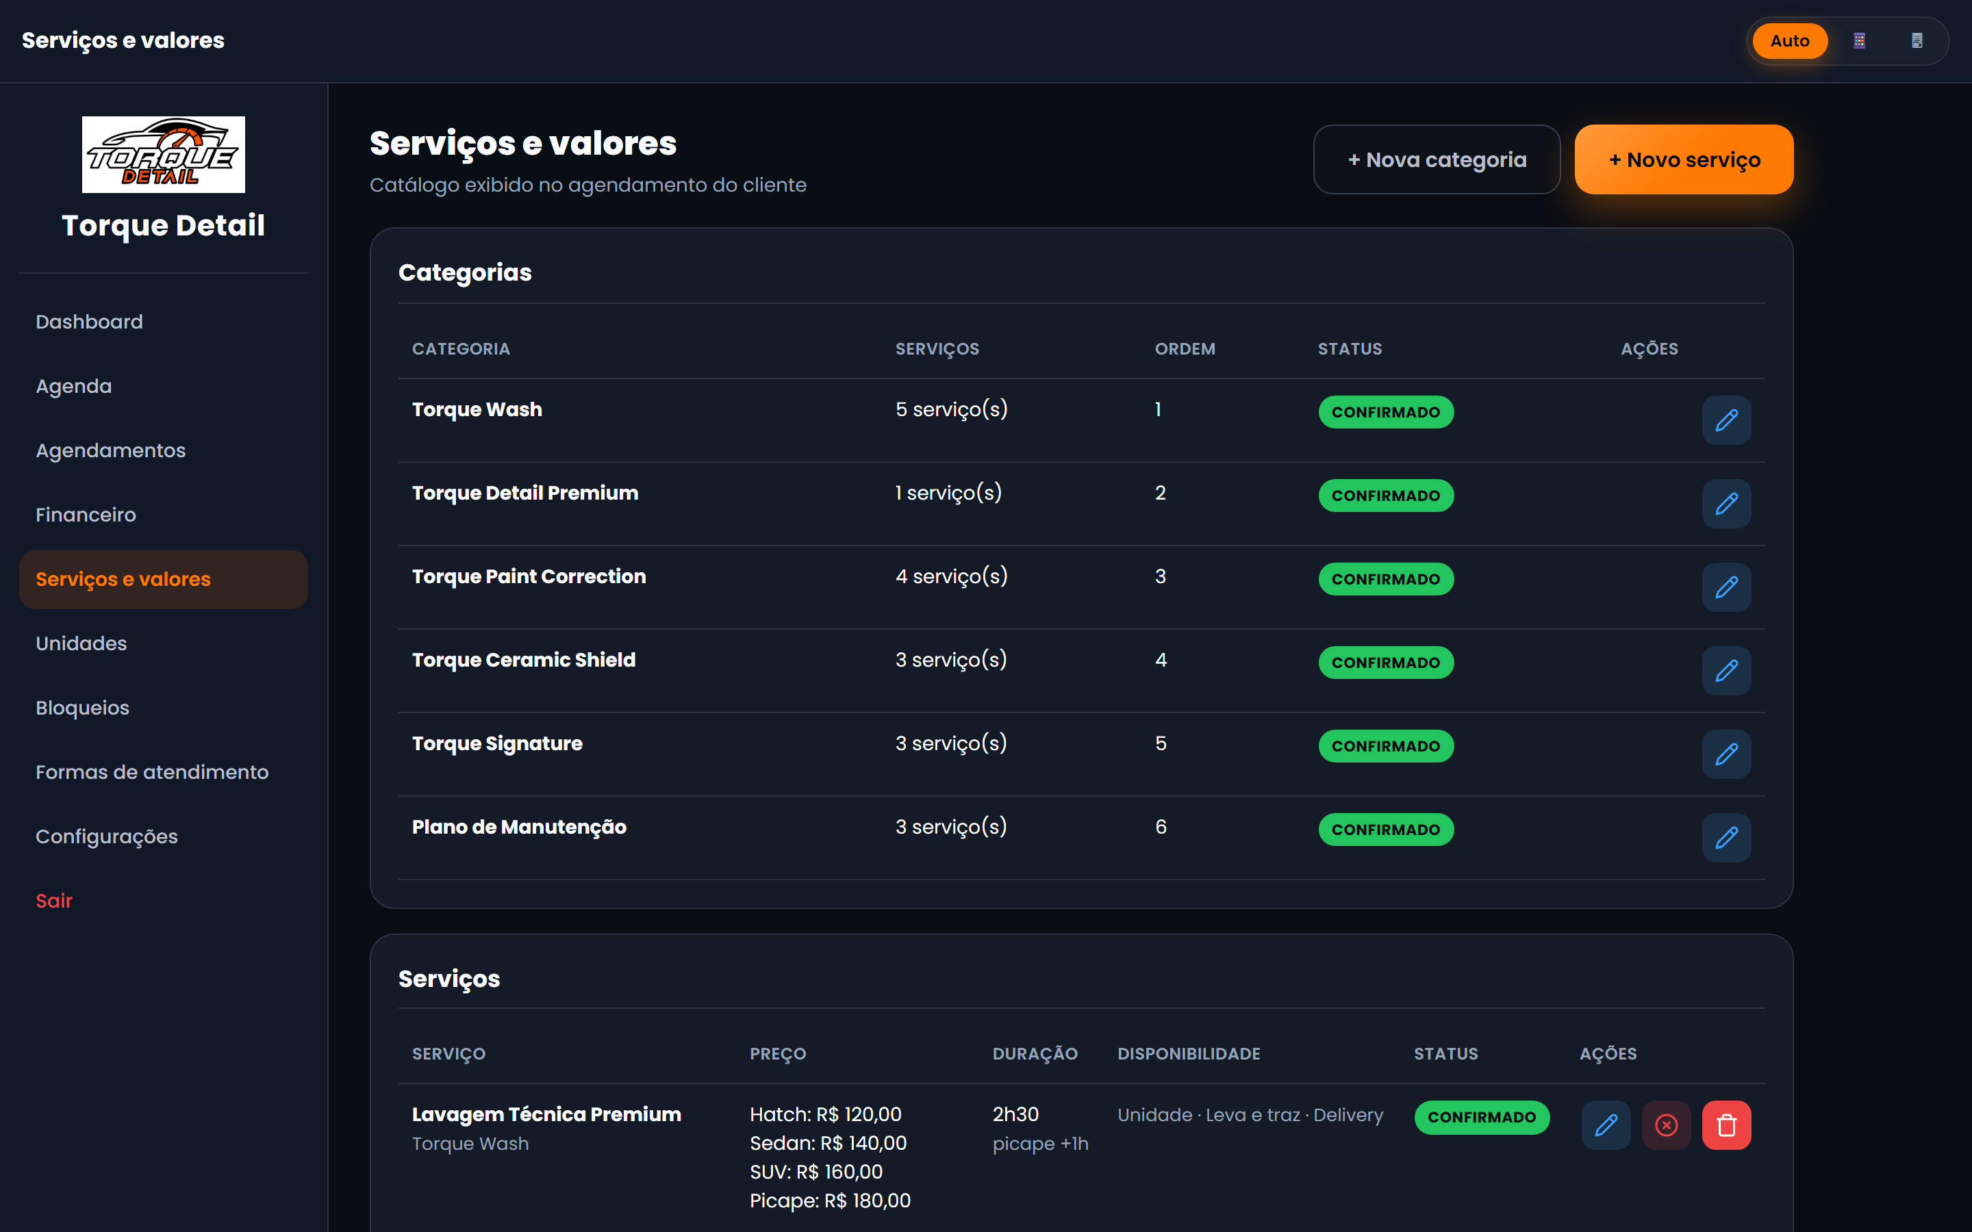Edit the Torque Ceramic Shield category
The height and width of the screenshot is (1232, 1972).
[1726, 671]
